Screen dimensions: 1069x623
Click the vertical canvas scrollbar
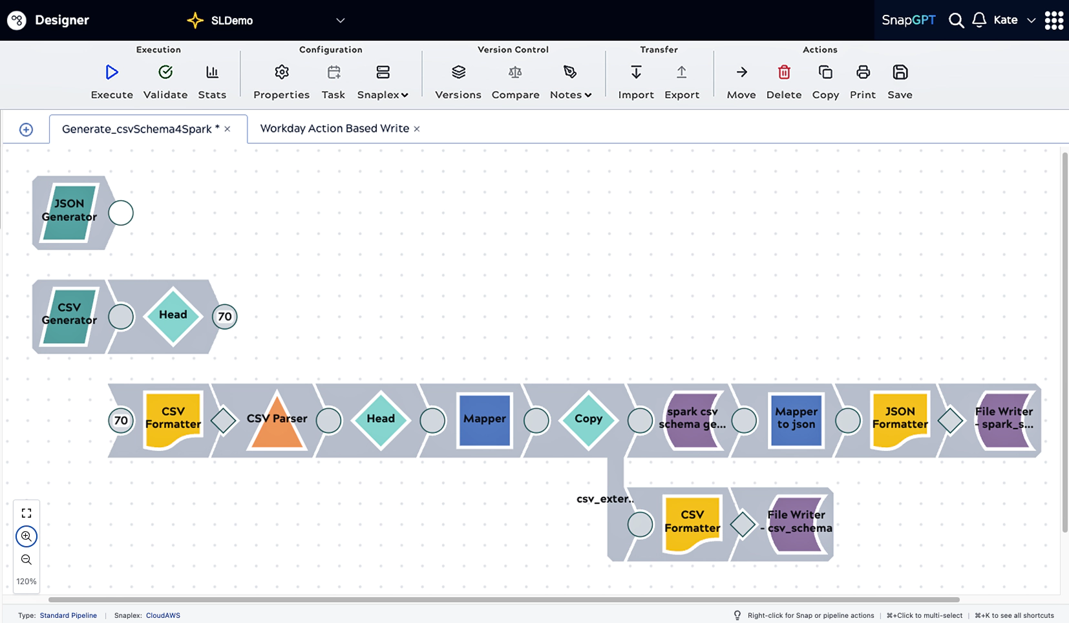click(x=1064, y=343)
